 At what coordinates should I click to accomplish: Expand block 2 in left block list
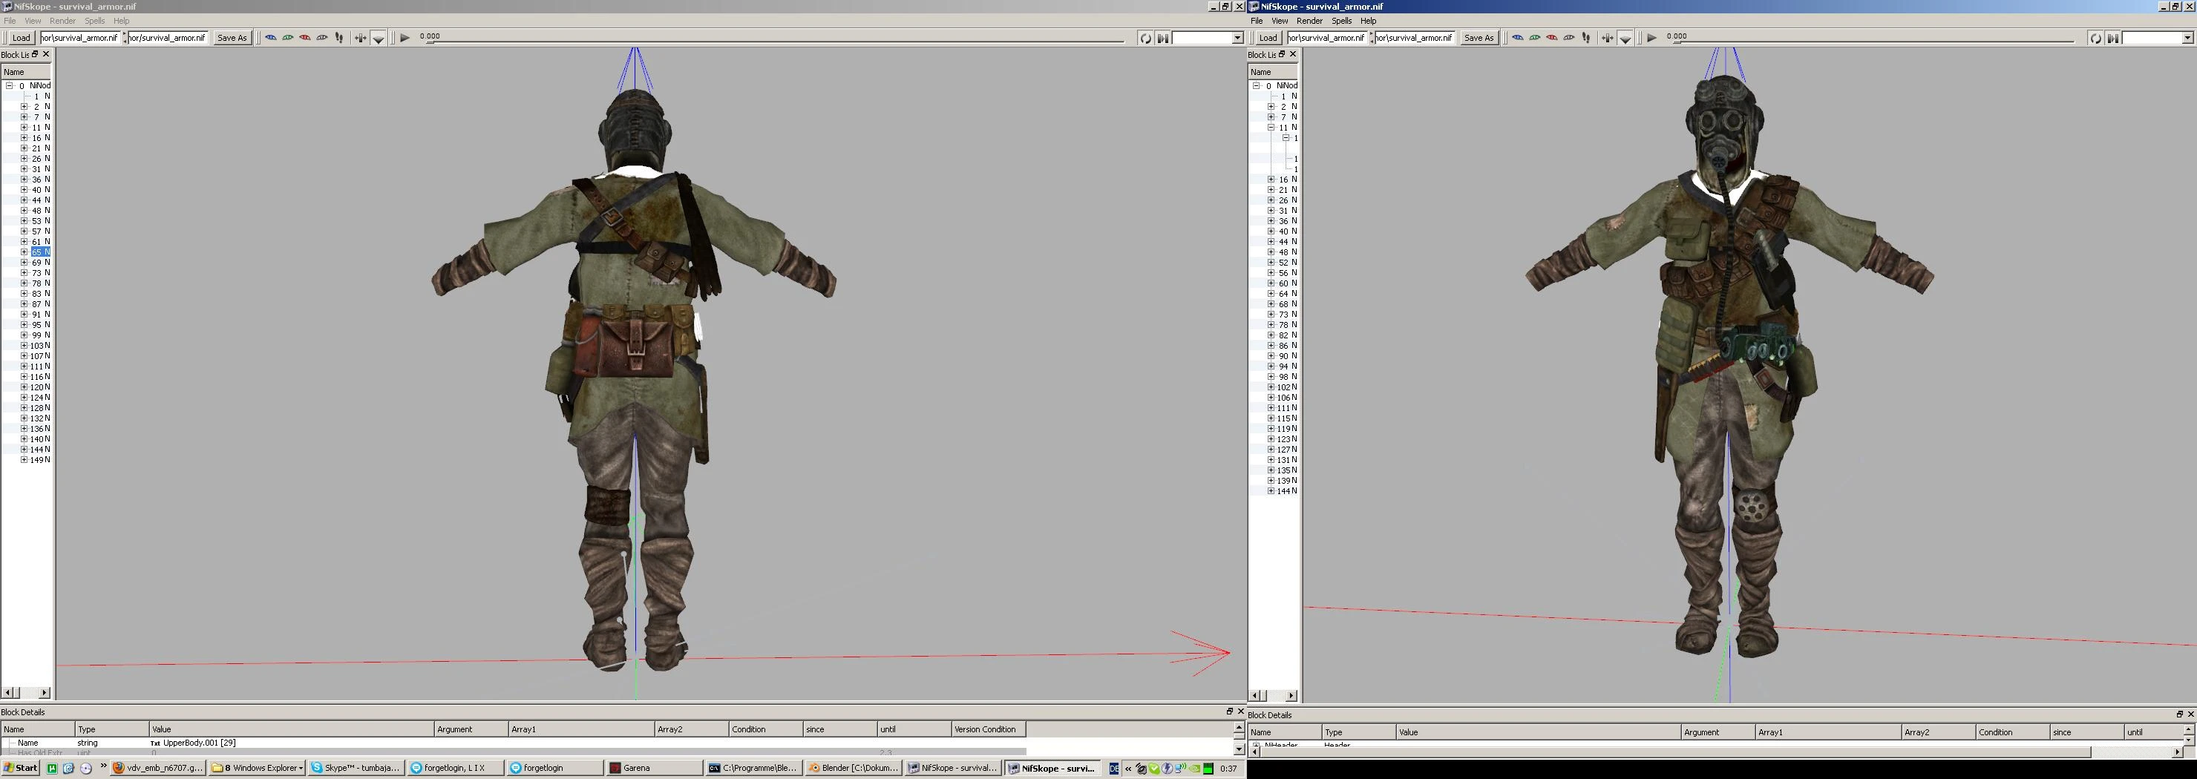point(24,107)
